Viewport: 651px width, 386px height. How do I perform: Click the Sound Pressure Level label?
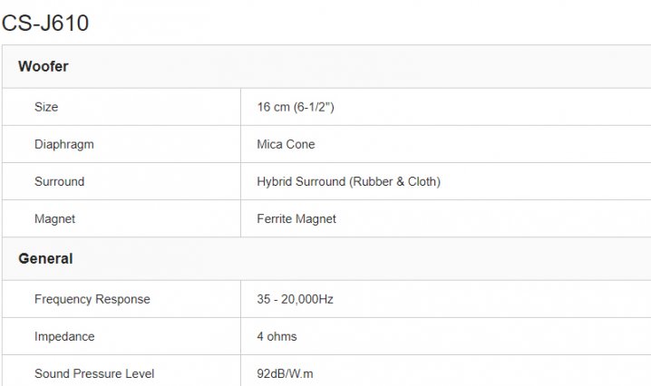tap(94, 373)
